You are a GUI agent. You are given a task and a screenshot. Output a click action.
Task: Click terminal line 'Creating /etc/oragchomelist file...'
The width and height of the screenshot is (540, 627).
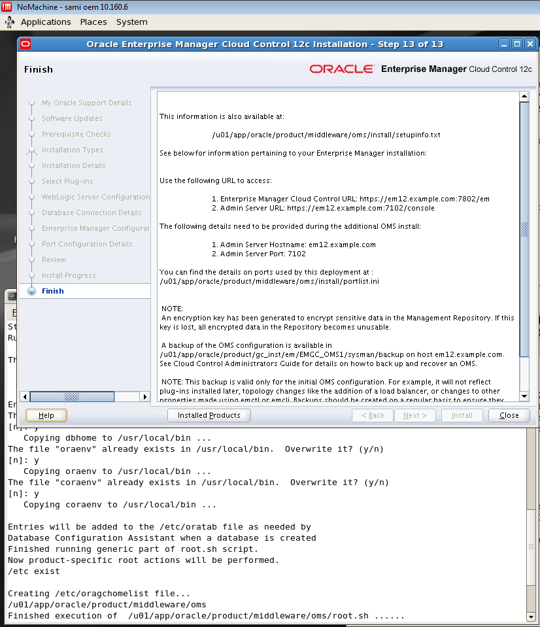coord(99,594)
